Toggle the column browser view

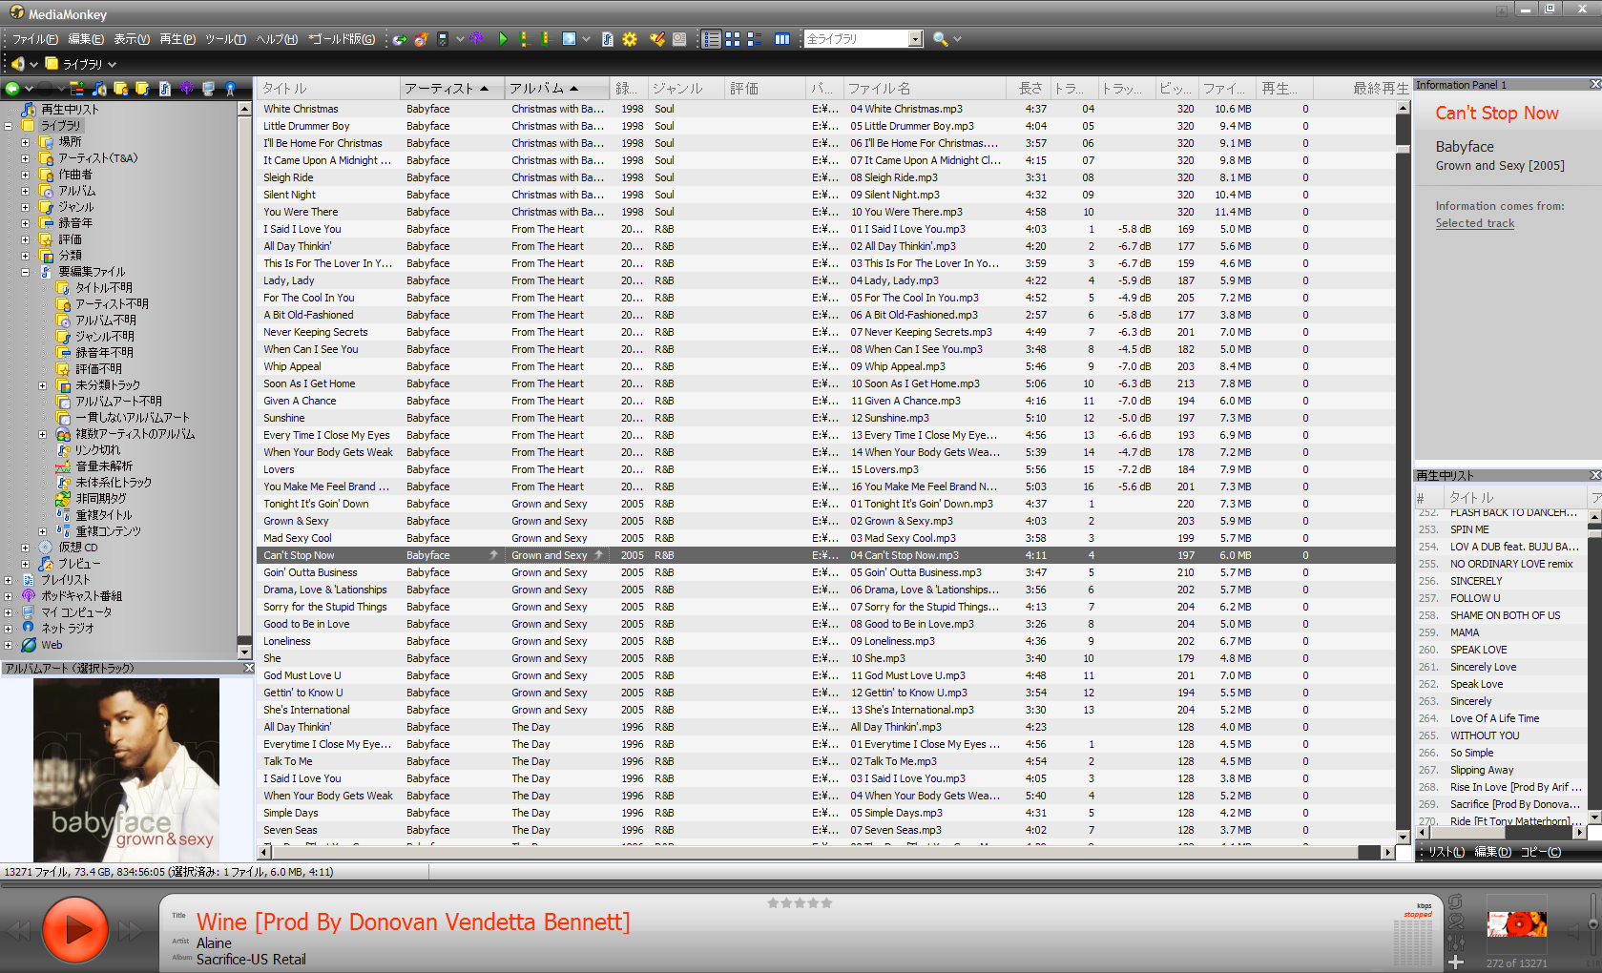click(782, 39)
